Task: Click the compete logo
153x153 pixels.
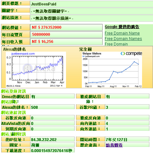Action: 131,54
